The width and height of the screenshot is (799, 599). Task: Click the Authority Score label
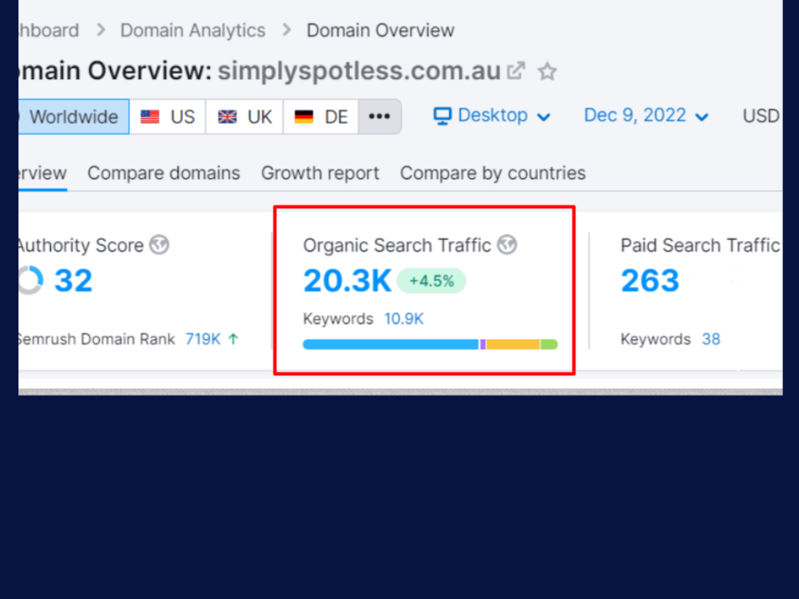pos(81,245)
